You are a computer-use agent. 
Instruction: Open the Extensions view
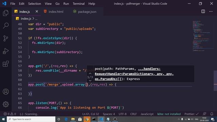coord(6,64)
